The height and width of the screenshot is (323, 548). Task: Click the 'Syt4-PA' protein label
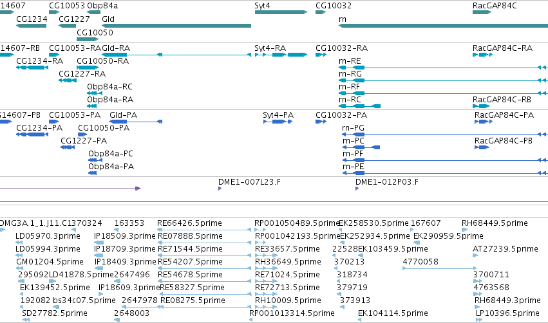[278, 115]
